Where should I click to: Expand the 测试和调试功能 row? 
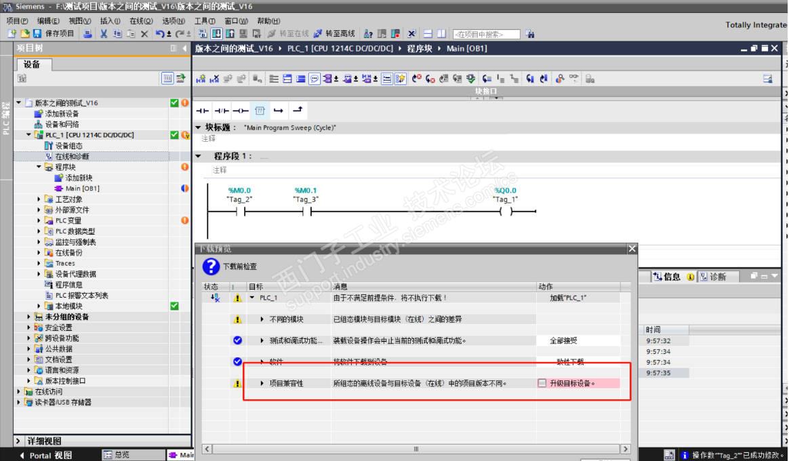(x=262, y=341)
